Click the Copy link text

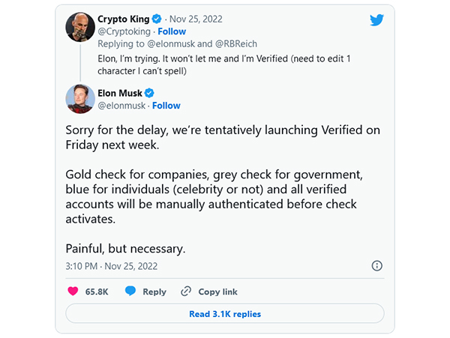pyautogui.click(x=217, y=292)
